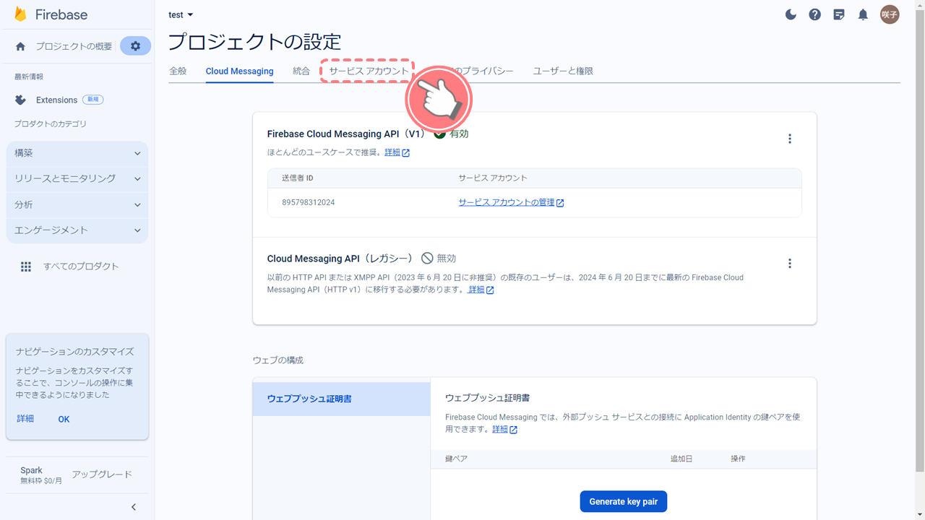Click sender ID 895798312024

309,203
